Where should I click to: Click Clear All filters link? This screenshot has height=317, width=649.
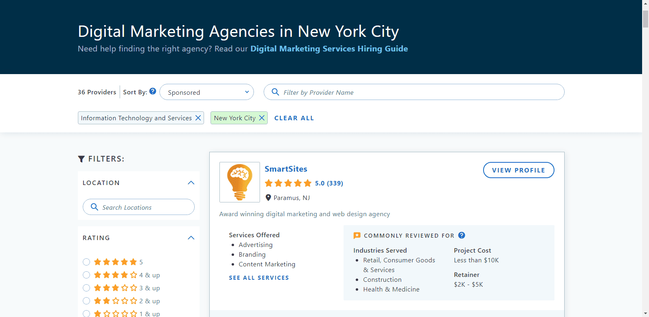coord(294,118)
